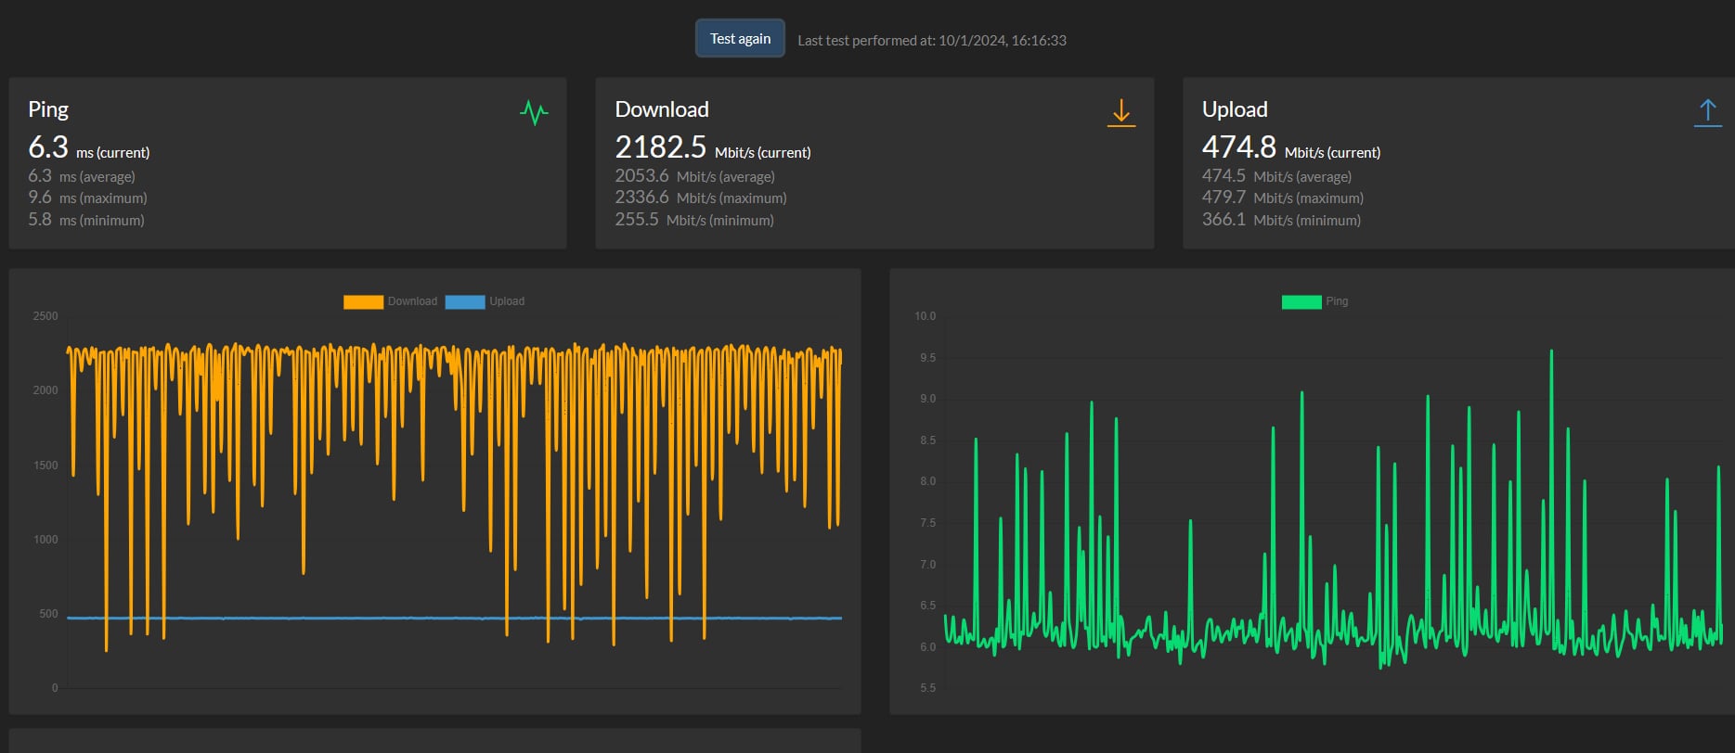
Task: Click the 2182.5 Mbit/s current download value
Action: pos(660,147)
